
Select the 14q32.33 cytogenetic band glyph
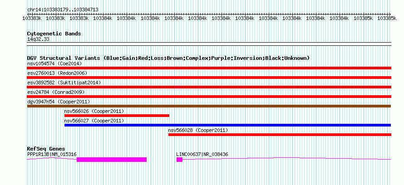(209, 44)
